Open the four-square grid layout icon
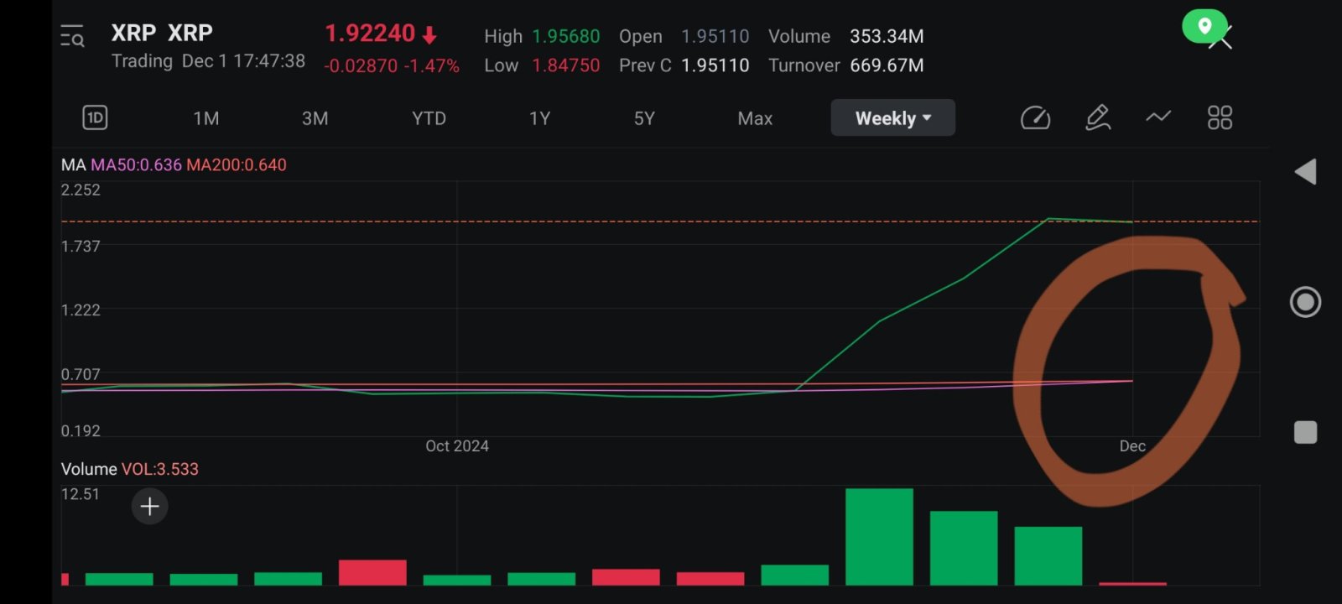Screen dimensions: 1342x604 [x=1220, y=117]
